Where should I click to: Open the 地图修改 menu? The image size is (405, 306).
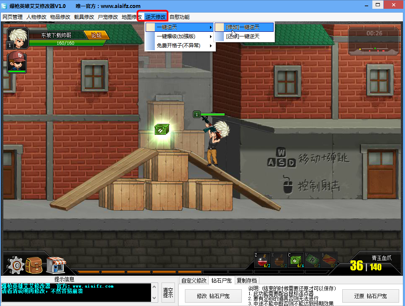[x=131, y=17]
